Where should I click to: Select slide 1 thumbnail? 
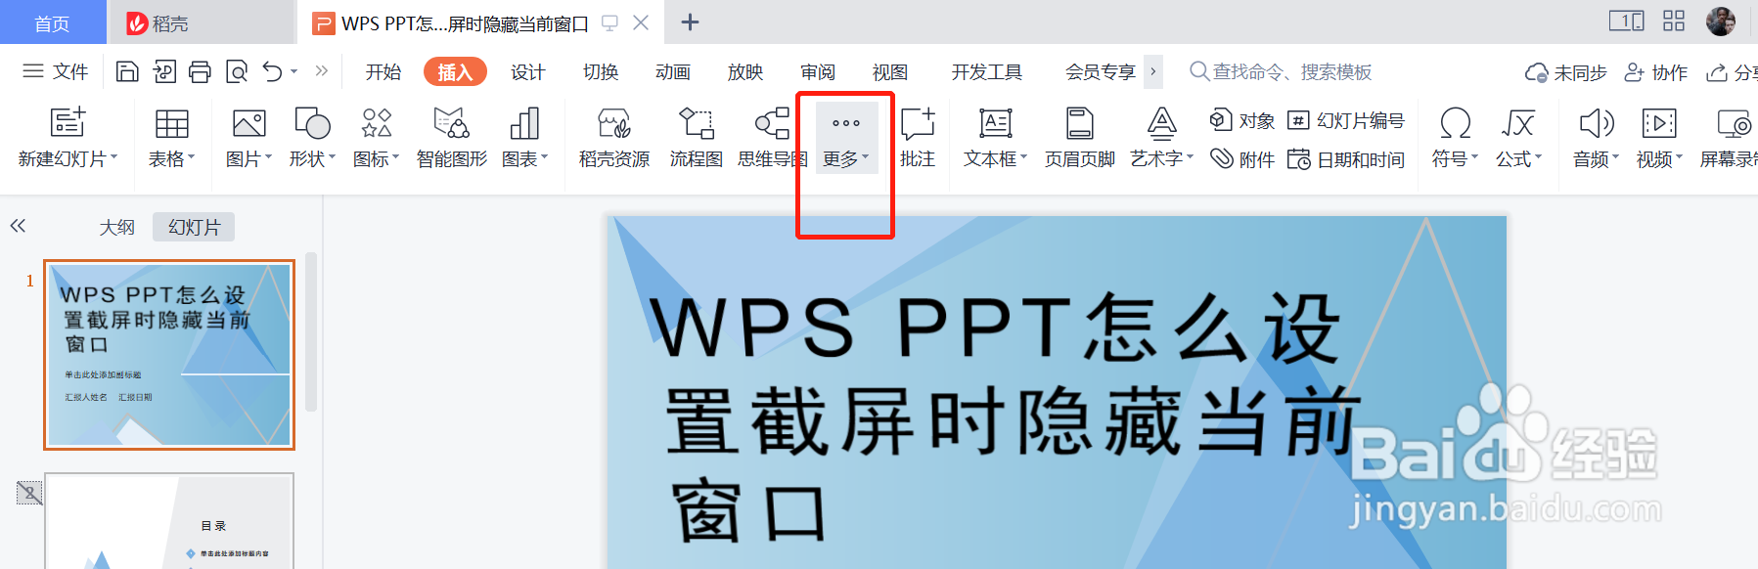[x=169, y=355]
